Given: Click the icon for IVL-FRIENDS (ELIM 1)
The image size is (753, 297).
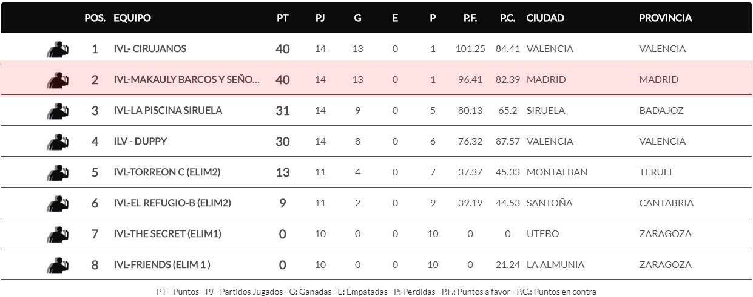Looking at the screenshot, I should [x=58, y=265].
